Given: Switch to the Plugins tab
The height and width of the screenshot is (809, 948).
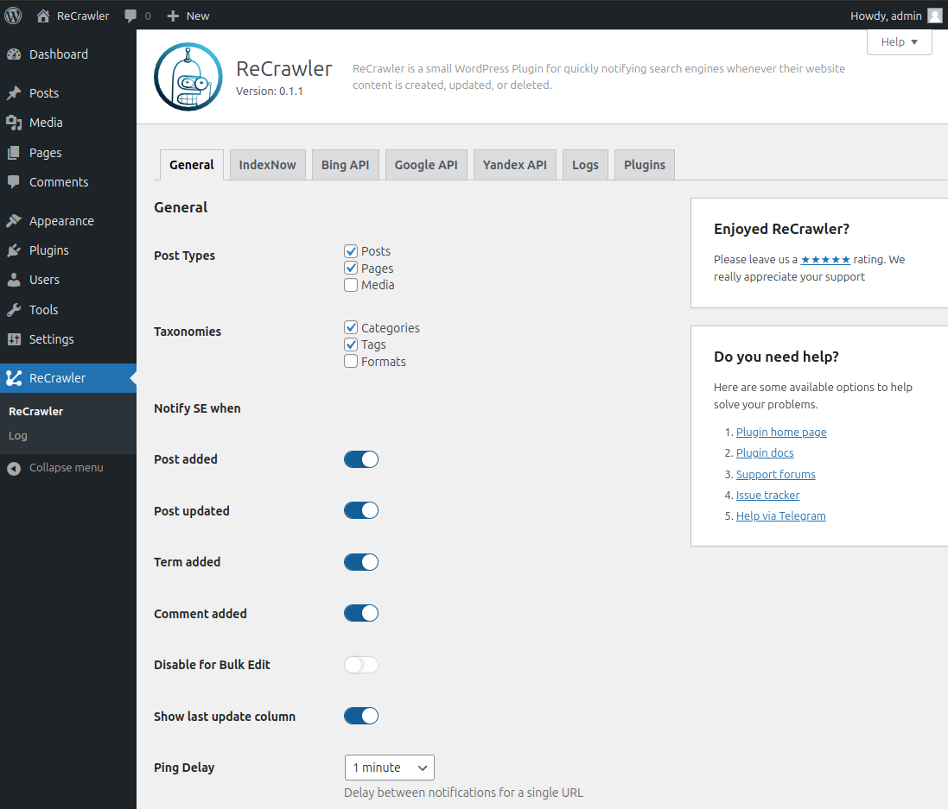Looking at the screenshot, I should [645, 165].
